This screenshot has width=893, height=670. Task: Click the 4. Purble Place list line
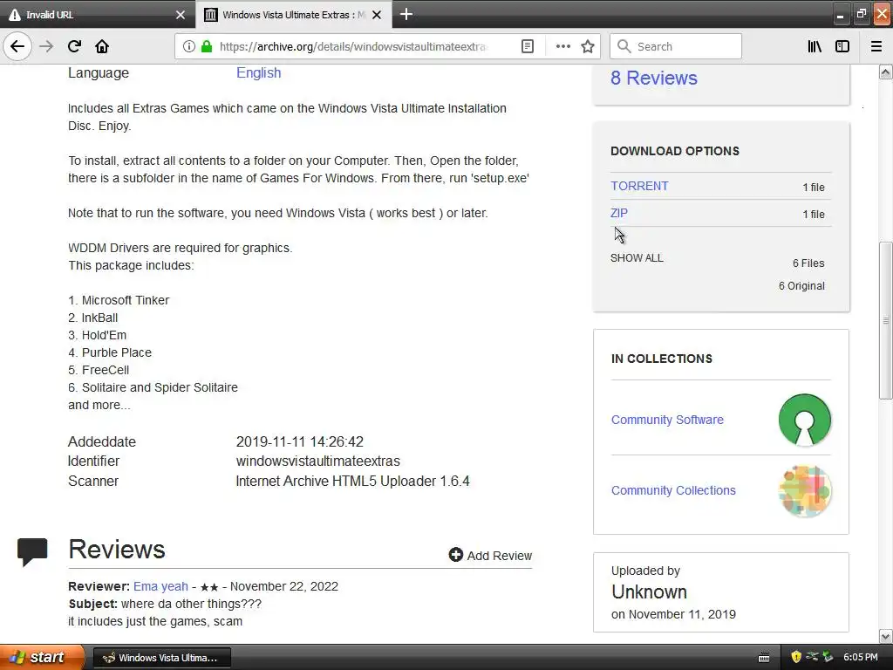click(x=110, y=352)
